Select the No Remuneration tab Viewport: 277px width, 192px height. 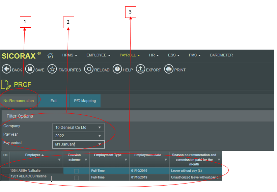click(19, 101)
